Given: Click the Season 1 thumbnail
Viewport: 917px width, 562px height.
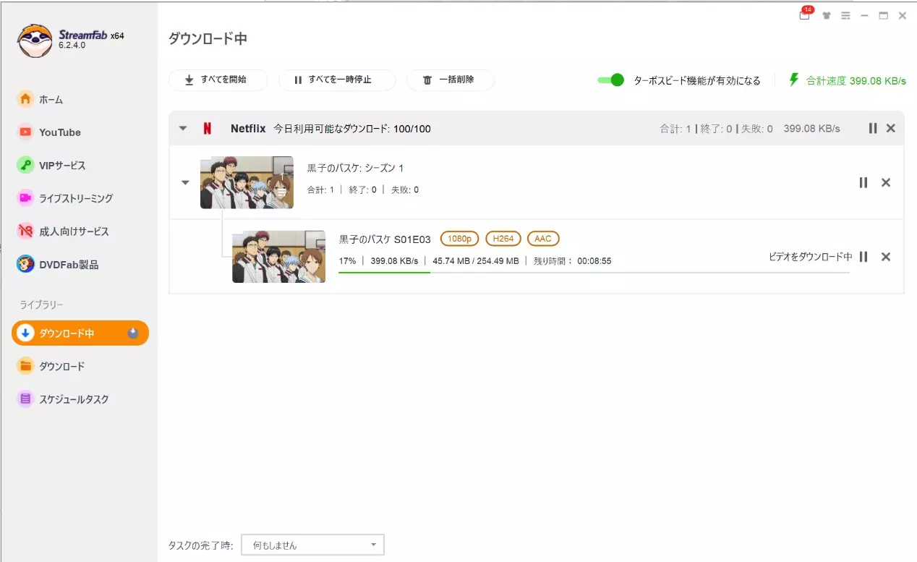Looking at the screenshot, I should 247,182.
